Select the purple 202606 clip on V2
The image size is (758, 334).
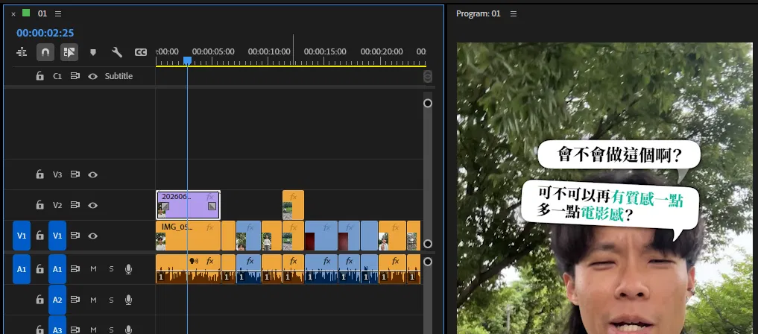coord(189,205)
